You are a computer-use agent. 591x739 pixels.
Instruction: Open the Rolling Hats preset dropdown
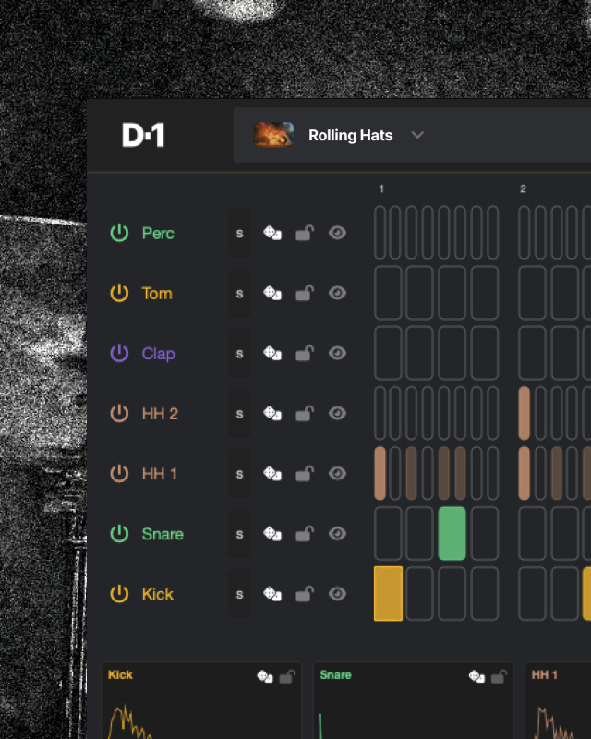click(x=350, y=136)
